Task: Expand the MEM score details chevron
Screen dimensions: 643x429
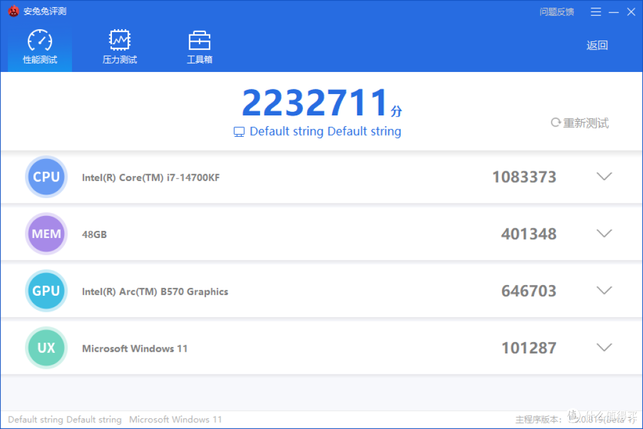Action: tap(604, 234)
